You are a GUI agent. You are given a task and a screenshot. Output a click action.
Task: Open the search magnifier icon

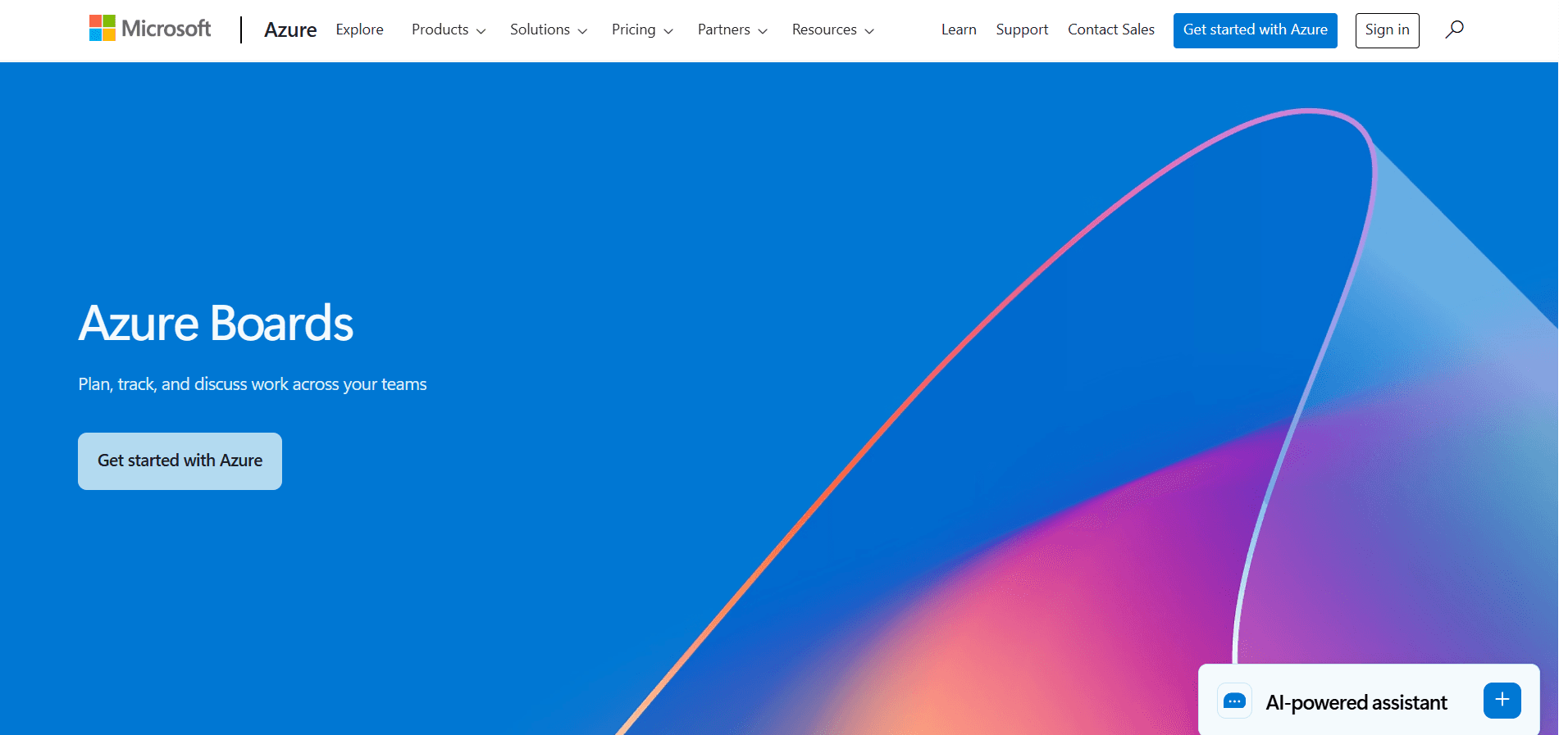(x=1454, y=29)
